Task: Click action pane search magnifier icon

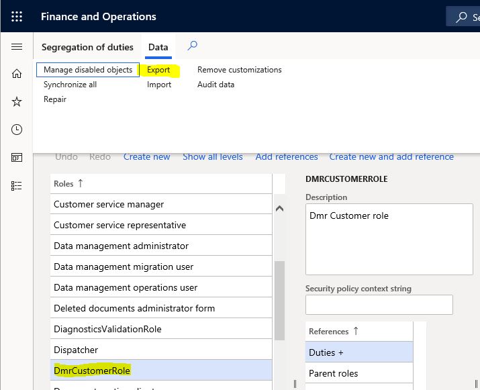Action: pyautogui.click(x=192, y=46)
